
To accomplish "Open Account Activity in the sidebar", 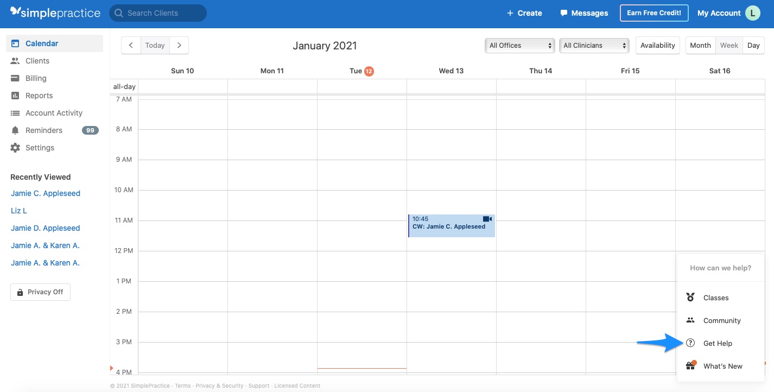I will click(x=54, y=113).
